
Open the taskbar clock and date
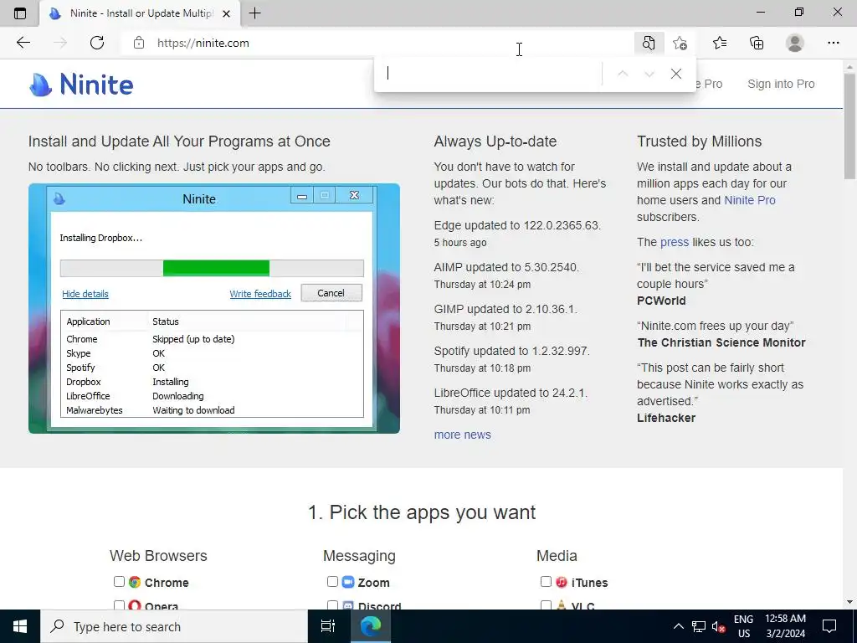(x=785, y=626)
